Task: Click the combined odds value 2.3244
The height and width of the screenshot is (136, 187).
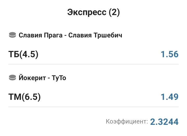Action: [165, 121]
